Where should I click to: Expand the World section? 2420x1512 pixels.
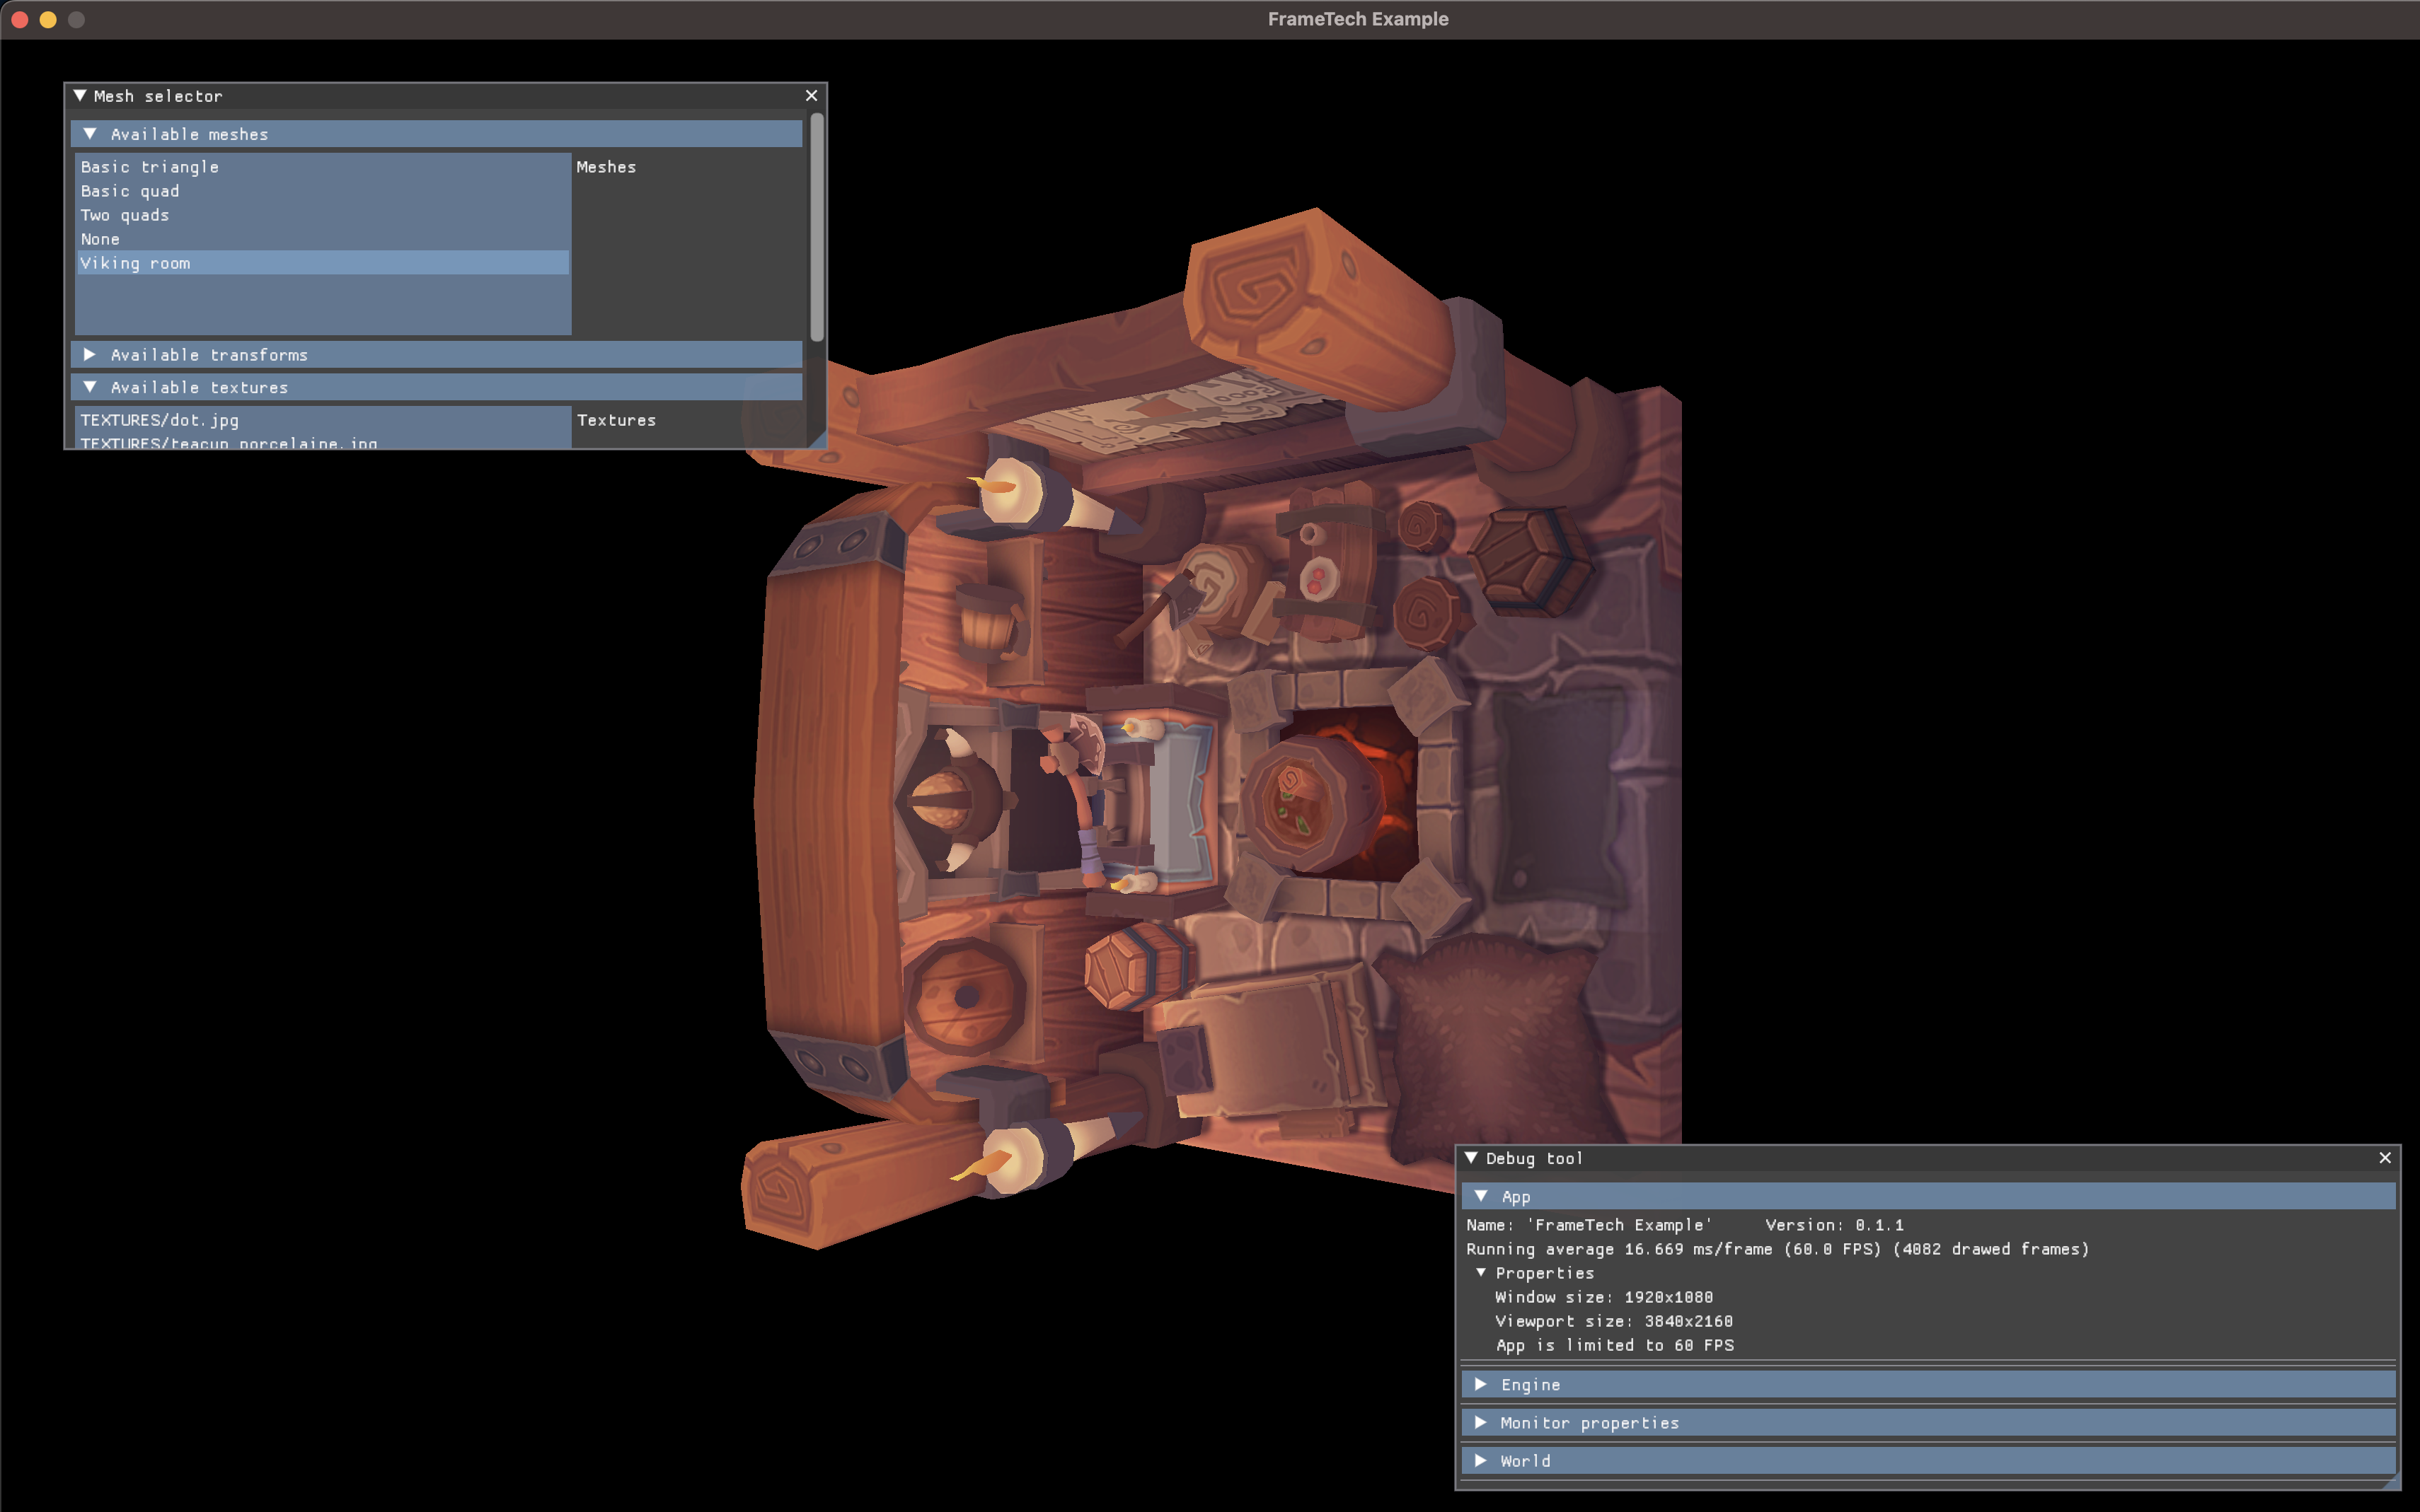click(x=1928, y=1460)
